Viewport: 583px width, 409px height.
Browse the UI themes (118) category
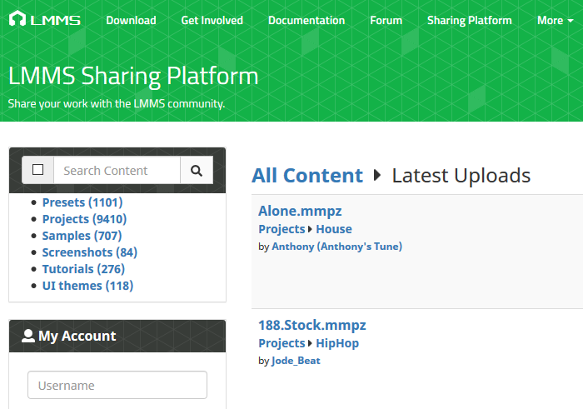(x=87, y=286)
